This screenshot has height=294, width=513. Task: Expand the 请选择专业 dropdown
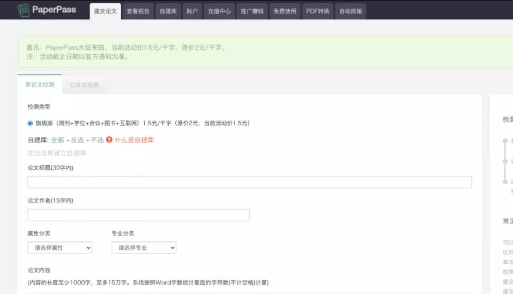coord(144,247)
